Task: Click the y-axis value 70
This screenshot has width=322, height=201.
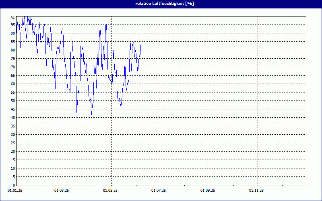Action: coord(13,67)
